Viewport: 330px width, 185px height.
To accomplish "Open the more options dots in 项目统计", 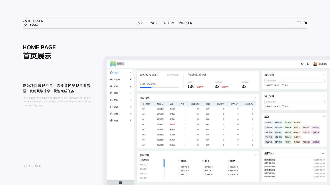I will point(255,155).
